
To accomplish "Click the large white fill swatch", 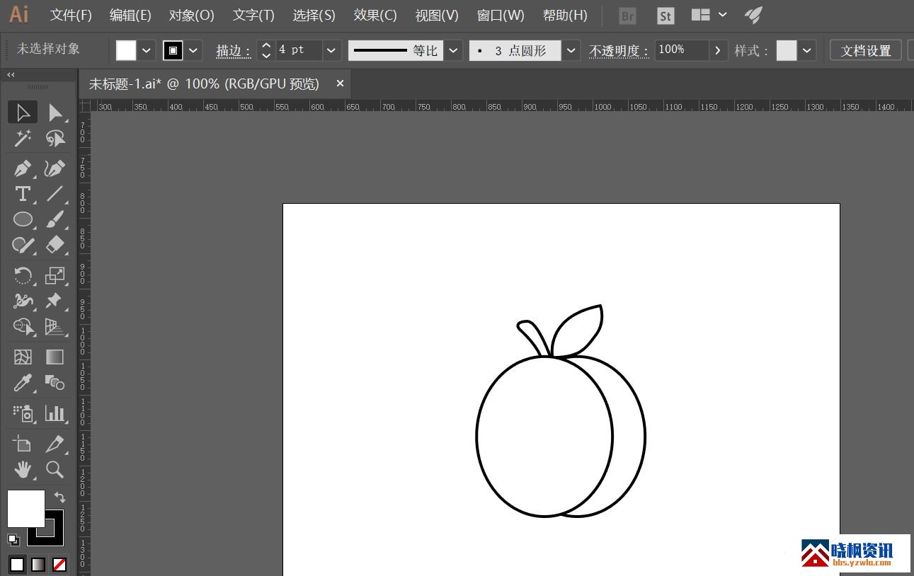I will coord(25,508).
